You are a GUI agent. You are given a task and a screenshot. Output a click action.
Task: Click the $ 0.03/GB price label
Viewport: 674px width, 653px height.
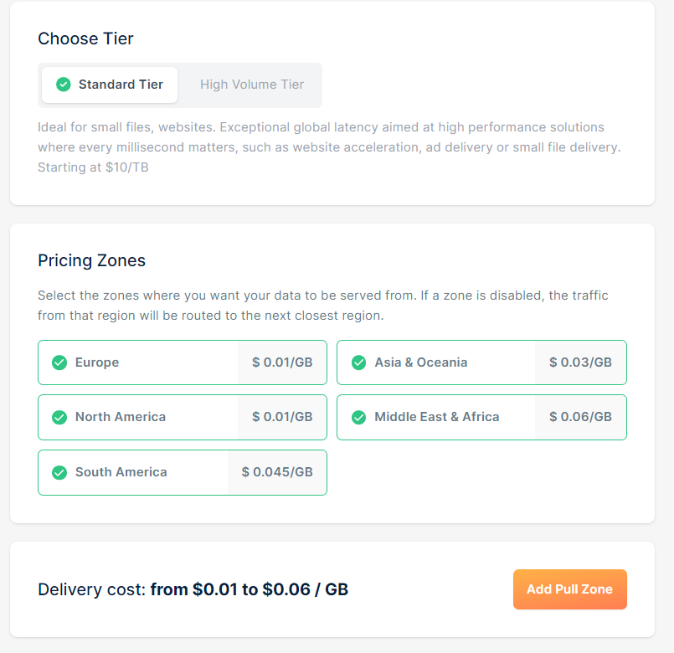point(580,362)
